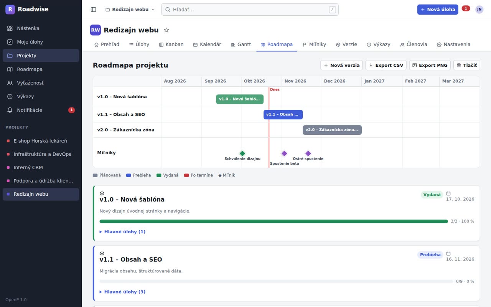
Task: Click the Hľadať search field
Action: 250,10
